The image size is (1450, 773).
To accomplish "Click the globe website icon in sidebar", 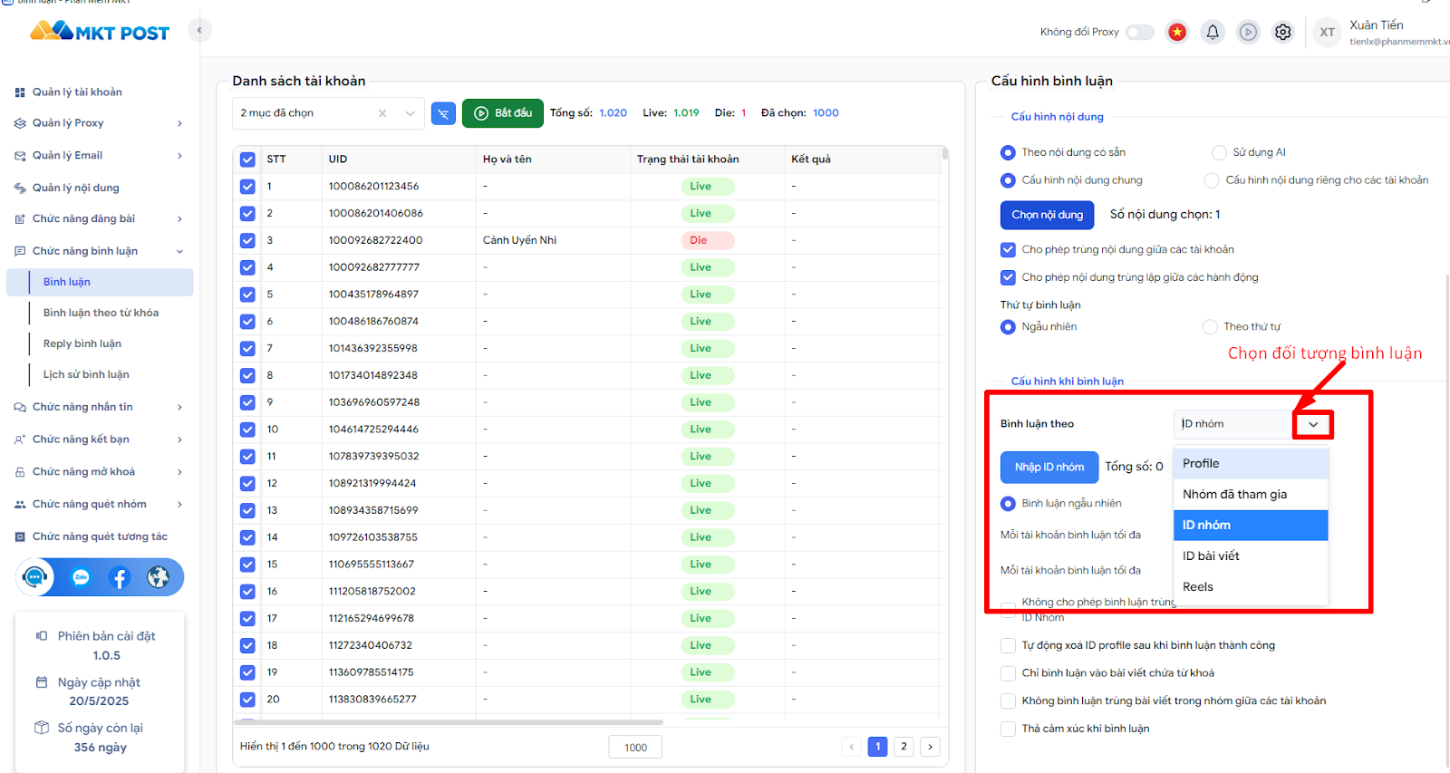I will click(159, 577).
